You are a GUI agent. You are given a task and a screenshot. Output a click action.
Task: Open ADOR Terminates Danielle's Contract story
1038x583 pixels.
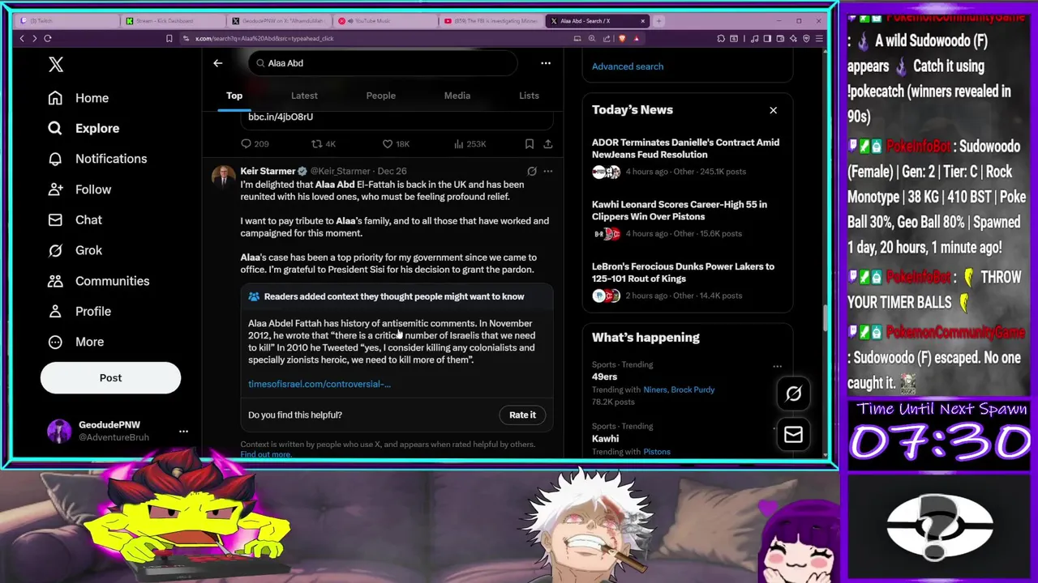click(686, 156)
